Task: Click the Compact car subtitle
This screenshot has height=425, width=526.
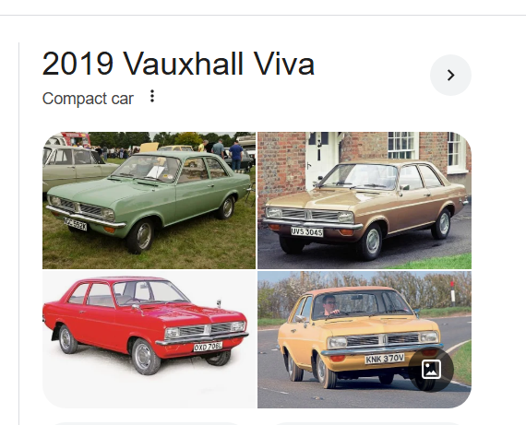Action: (88, 99)
